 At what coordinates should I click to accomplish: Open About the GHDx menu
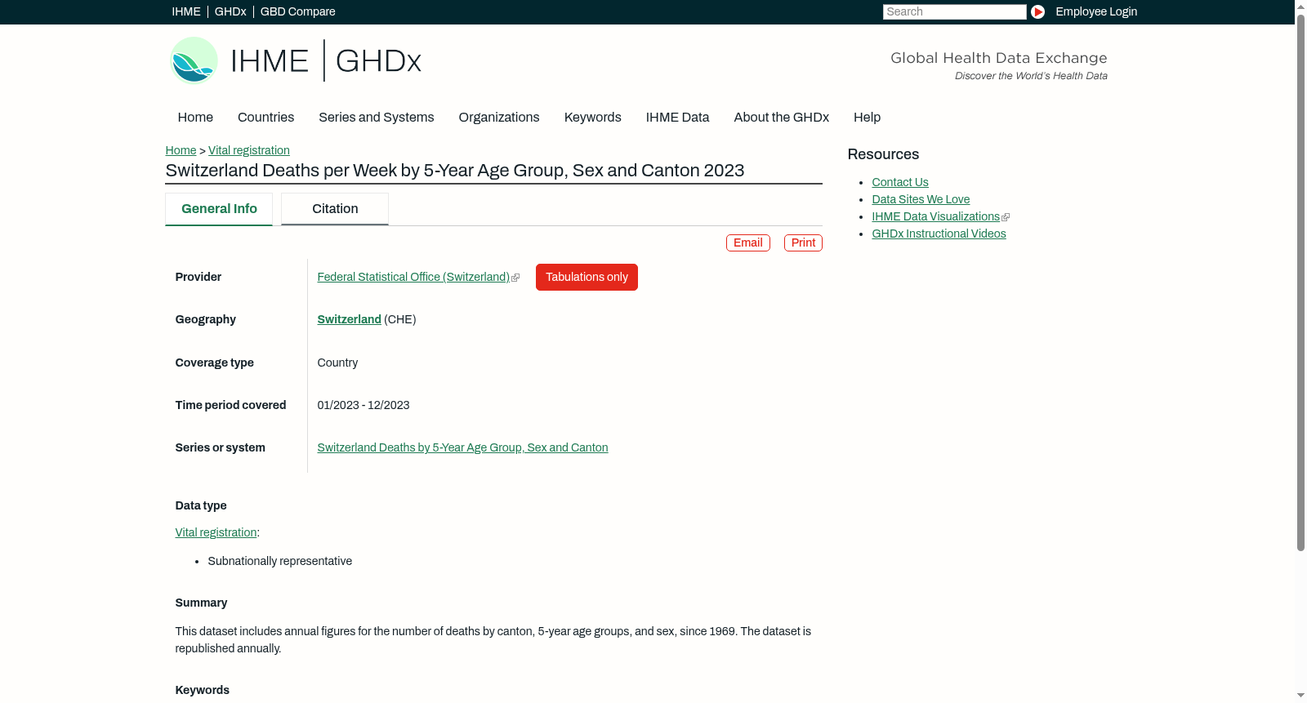781,118
